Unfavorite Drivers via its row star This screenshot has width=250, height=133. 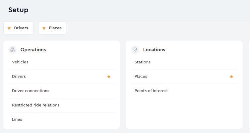tap(109, 77)
